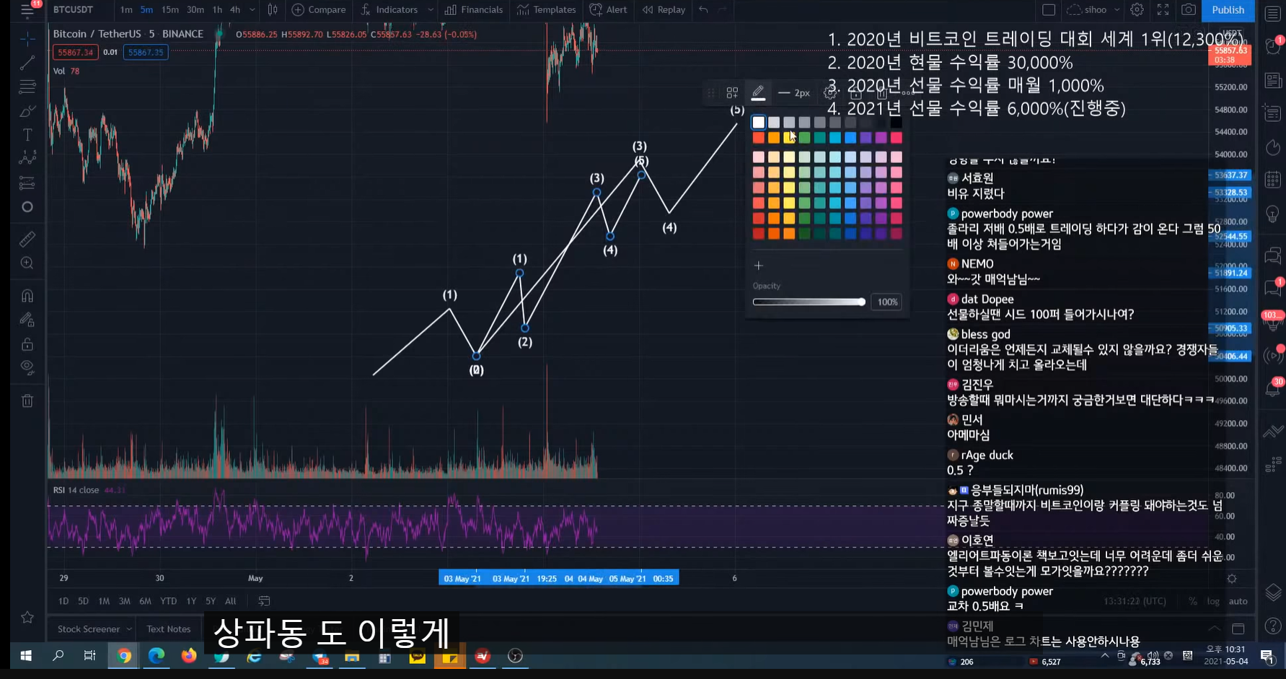Open drawing settings gear in floating toolbar
1286x679 pixels.
830,92
